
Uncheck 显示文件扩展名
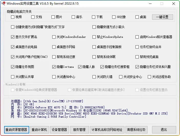13,37
